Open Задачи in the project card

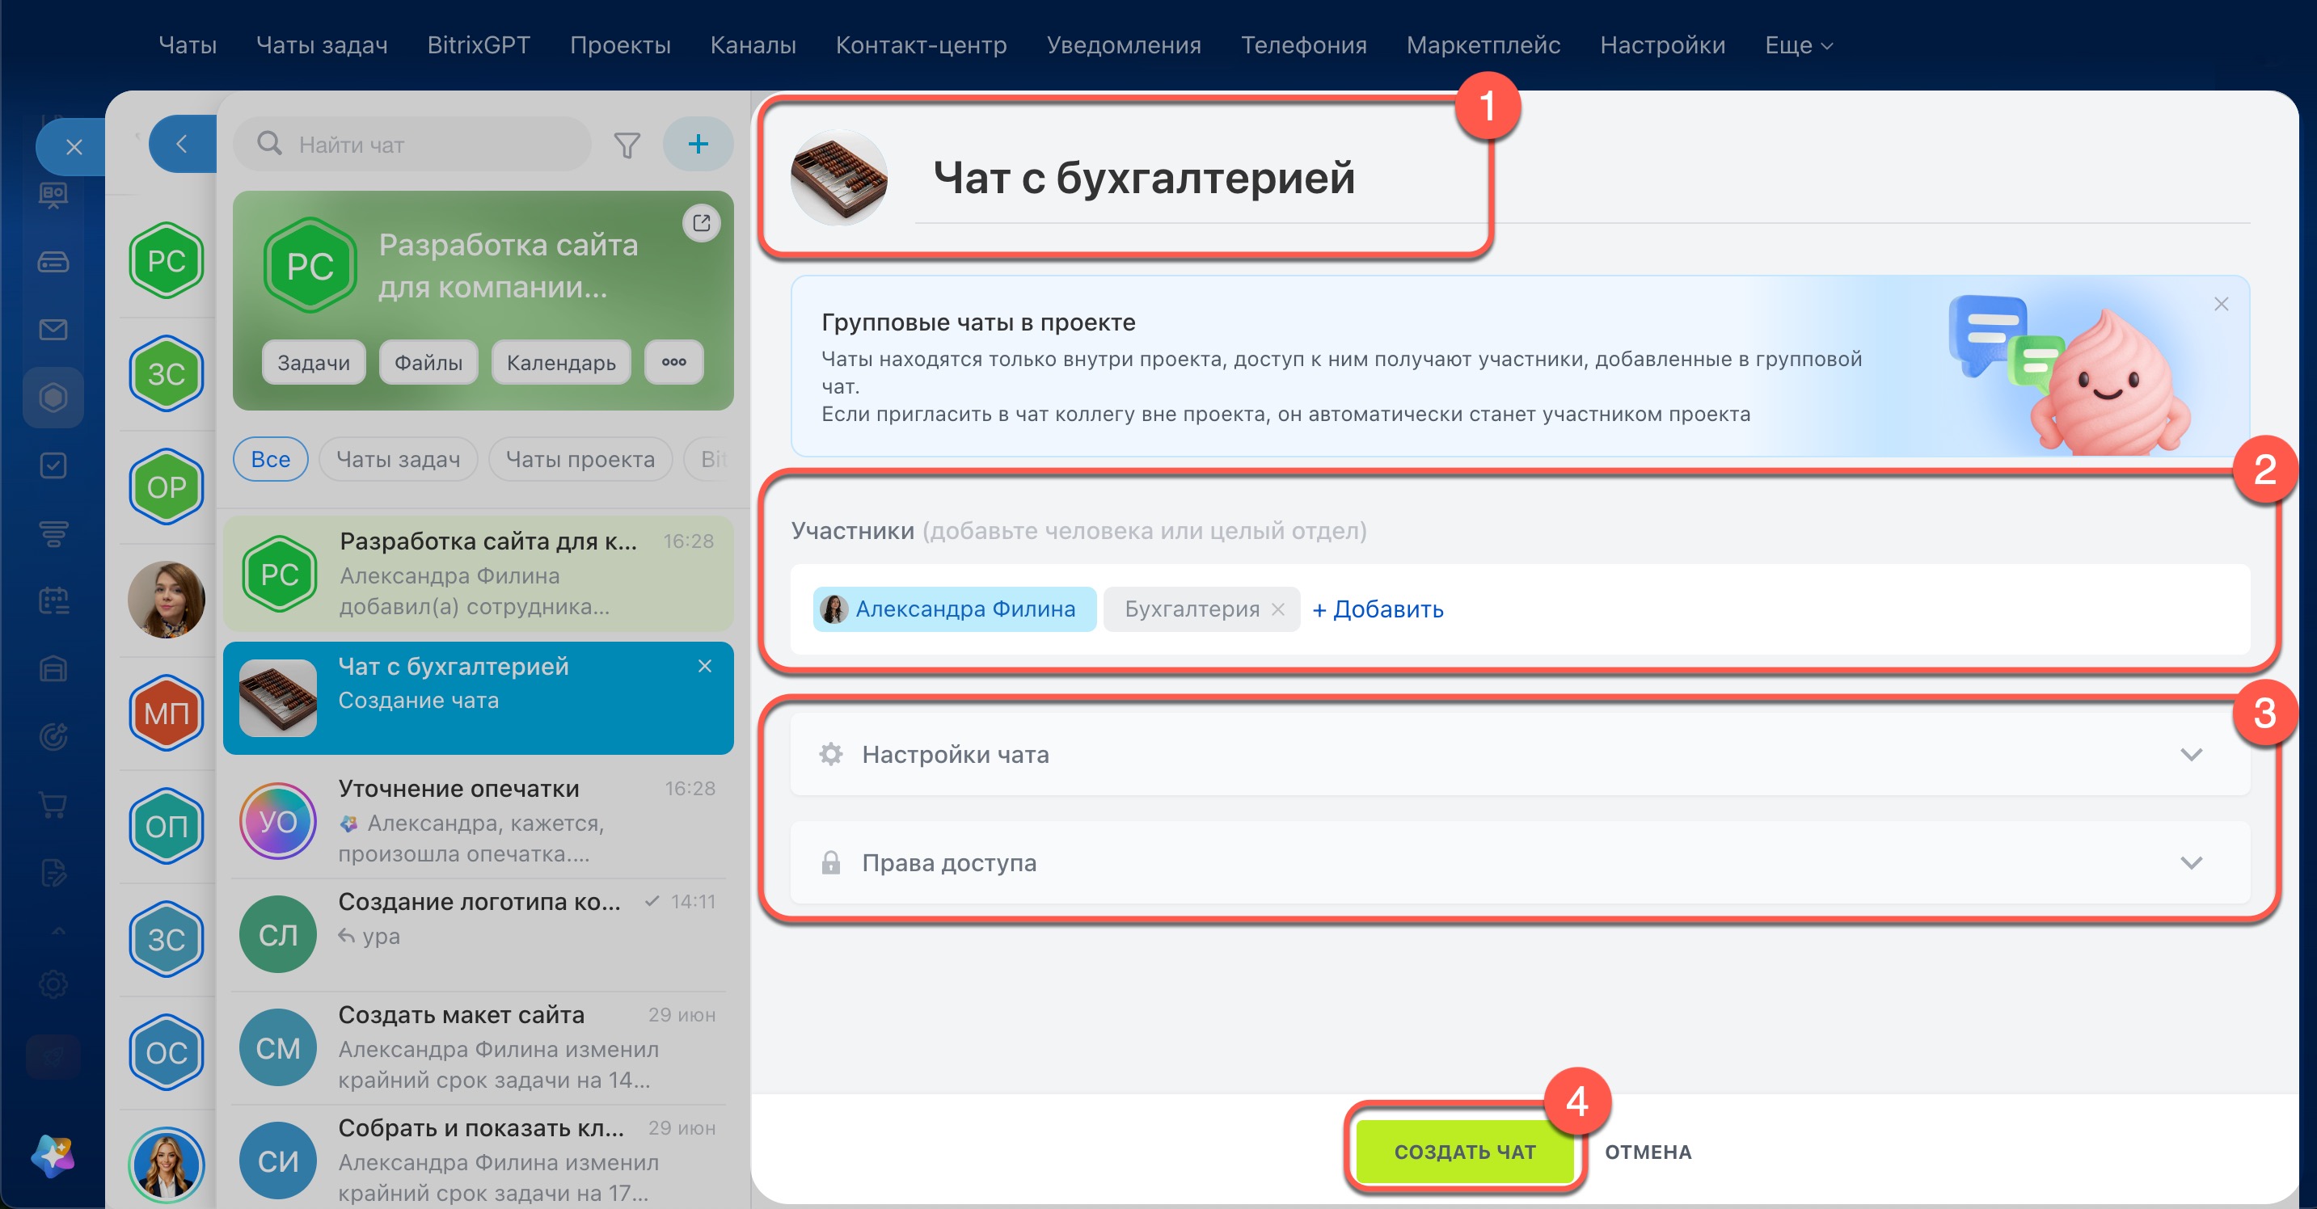[313, 362]
